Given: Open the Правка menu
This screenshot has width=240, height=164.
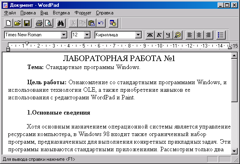Looking at the screenshot, I should (28, 13).
